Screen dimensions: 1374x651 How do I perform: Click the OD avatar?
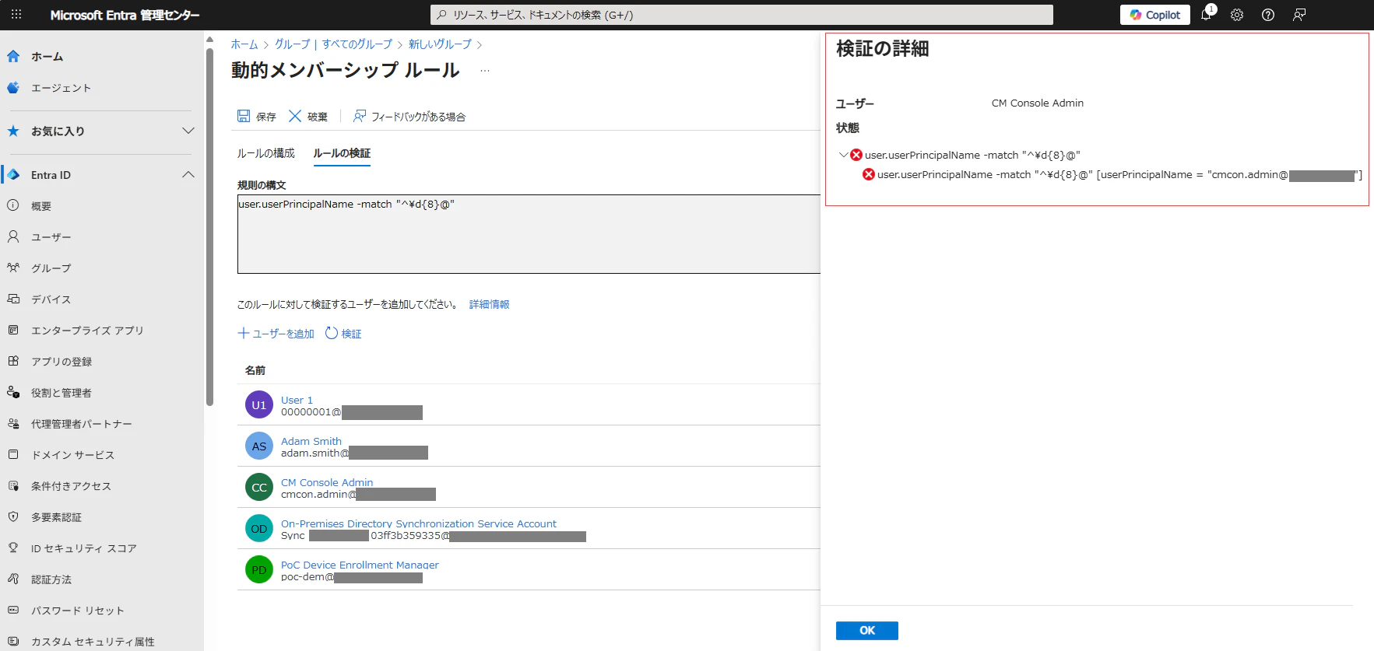point(259,528)
